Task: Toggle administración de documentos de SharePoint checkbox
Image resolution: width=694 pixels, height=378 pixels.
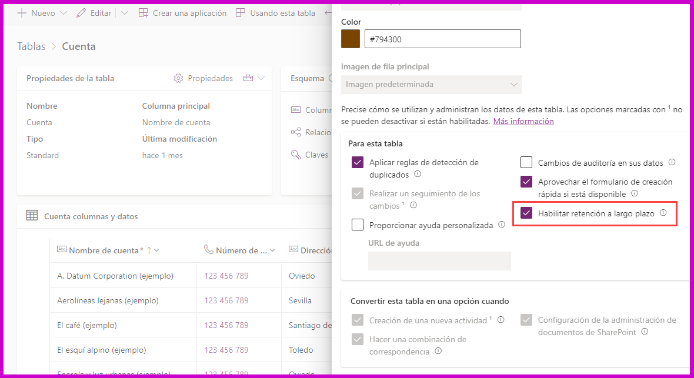Action: (x=526, y=320)
